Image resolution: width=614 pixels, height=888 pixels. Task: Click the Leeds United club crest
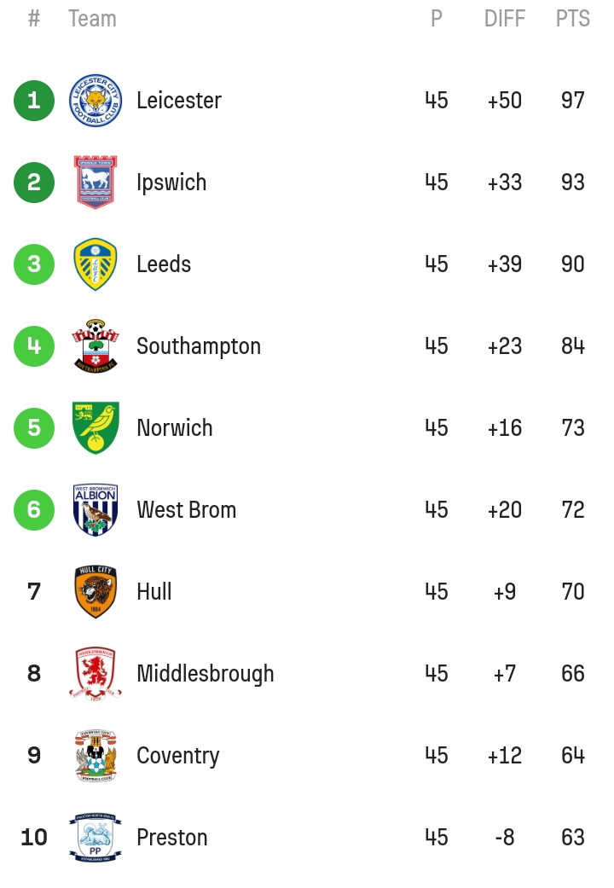96,264
